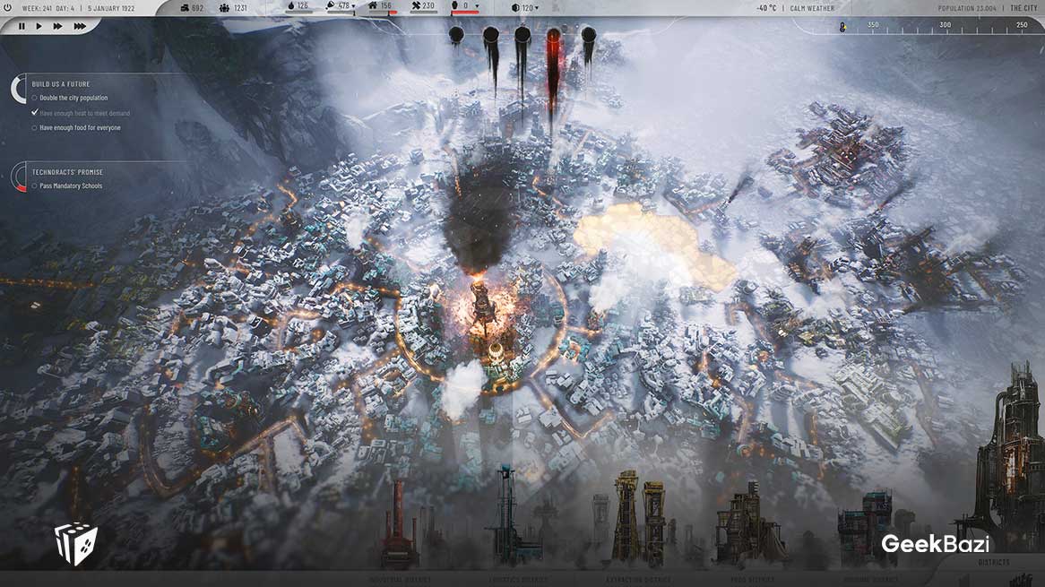This screenshot has height=587, width=1045.
Task: Click Build Us A Future progress ring
Action: click(x=18, y=89)
